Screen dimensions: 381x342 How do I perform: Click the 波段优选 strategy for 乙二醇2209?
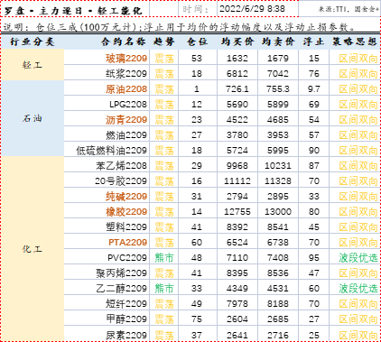pos(358,289)
